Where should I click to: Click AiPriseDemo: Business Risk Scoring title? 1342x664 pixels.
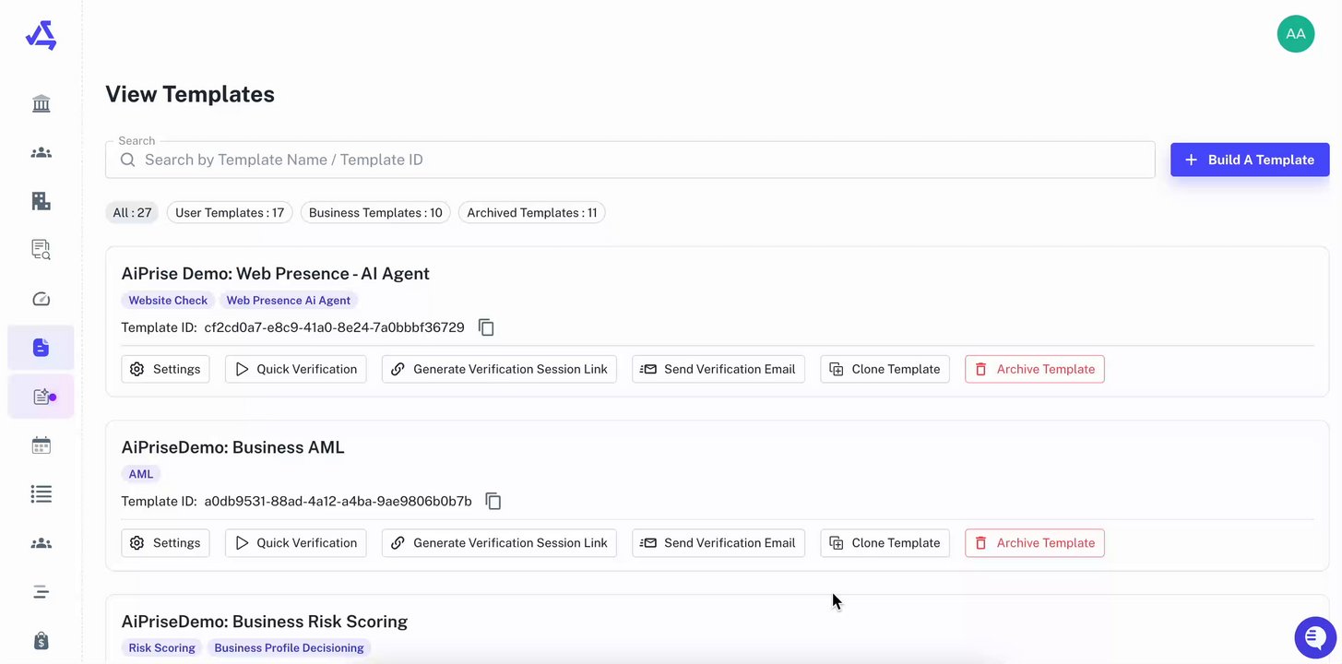coord(265,622)
